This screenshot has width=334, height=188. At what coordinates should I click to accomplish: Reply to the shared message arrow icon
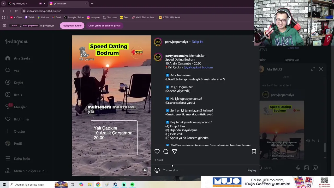(x=313, y=141)
